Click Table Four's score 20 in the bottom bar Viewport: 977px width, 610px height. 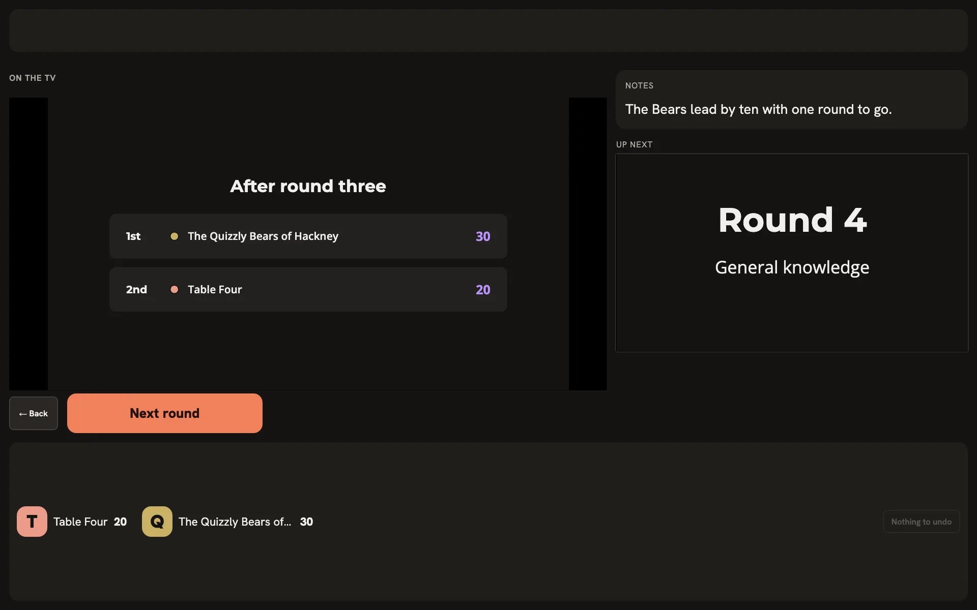tap(121, 522)
